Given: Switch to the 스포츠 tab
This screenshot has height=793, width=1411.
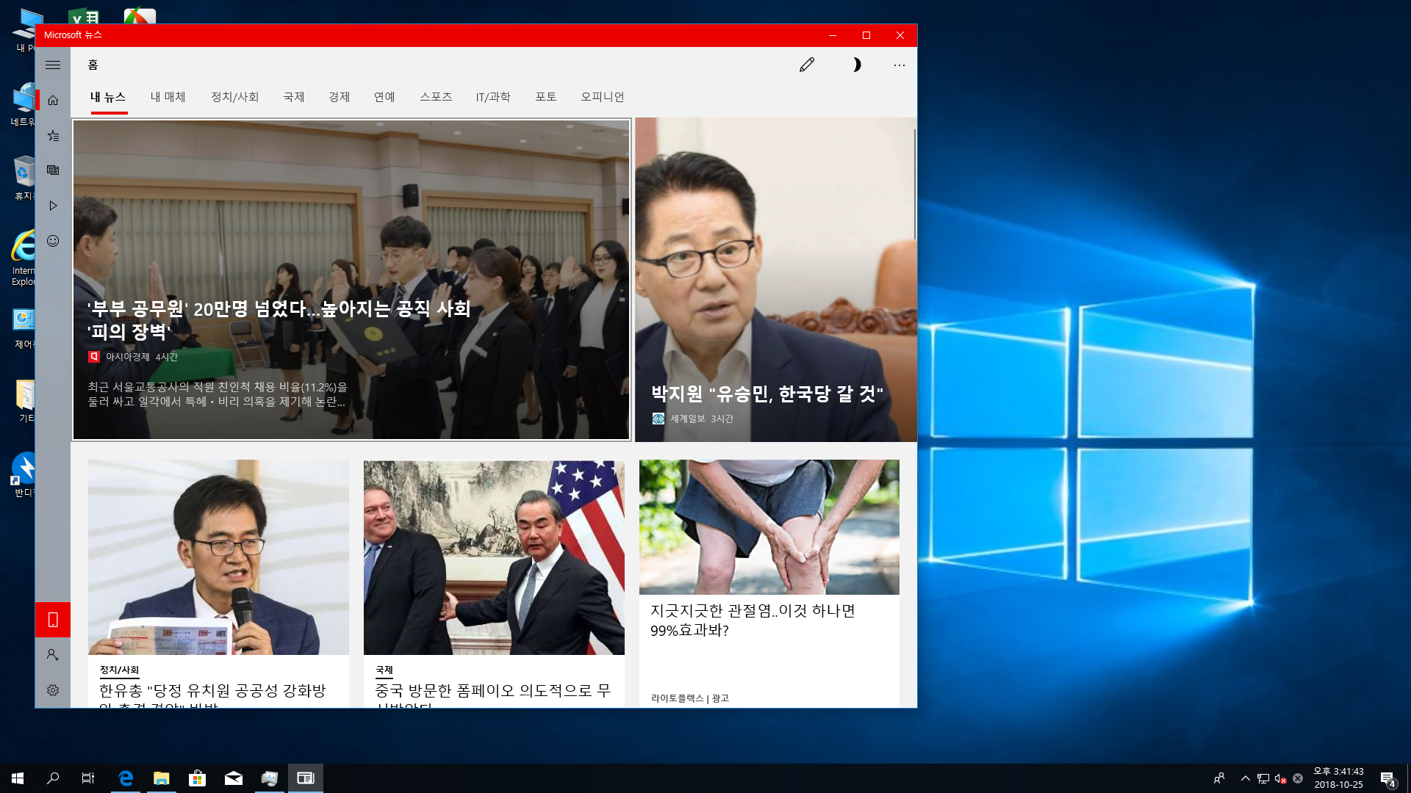Looking at the screenshot, I should pos(436,97).
